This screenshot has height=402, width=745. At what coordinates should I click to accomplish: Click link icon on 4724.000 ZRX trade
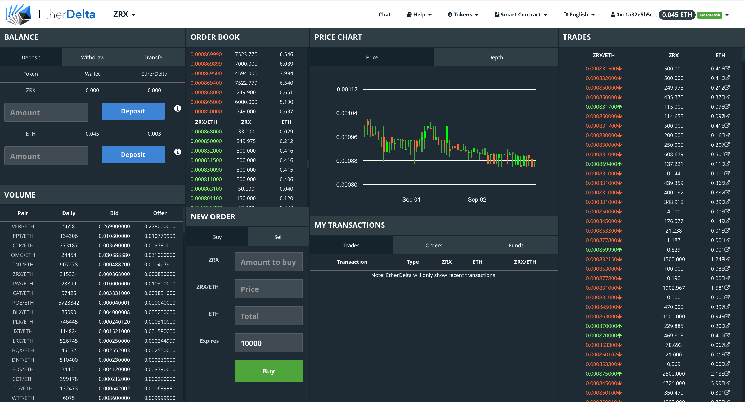(727, 383)
